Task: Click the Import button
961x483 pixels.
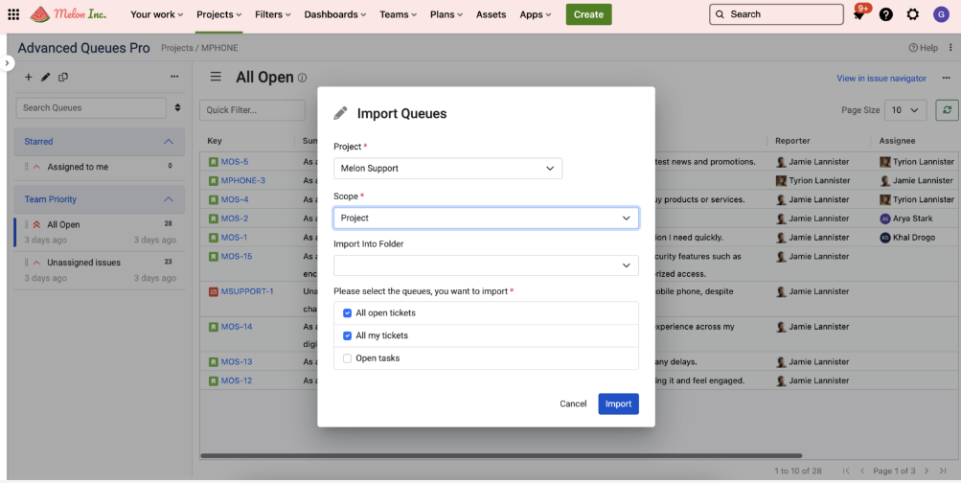Action: [618, 403]
